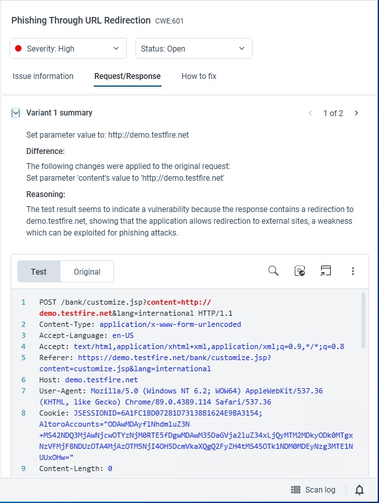This screenshot has width=379, height=503.
Task: Select the Request/Response tab
Action: 128,76
